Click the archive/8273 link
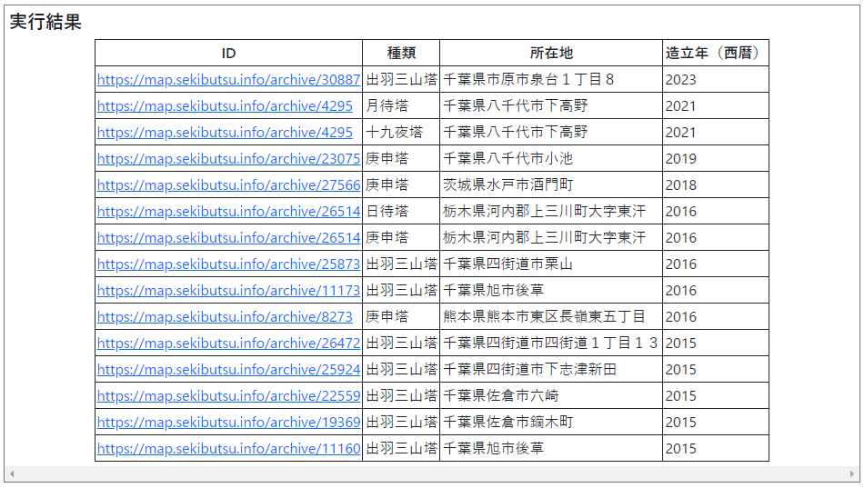The height and width of the screenshot is (488, 864). [x=225, y=317]
